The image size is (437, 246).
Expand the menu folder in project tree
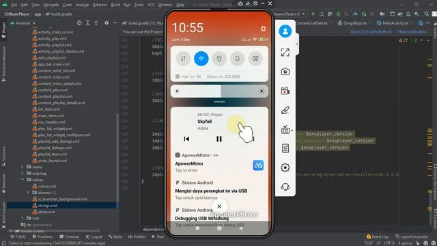[x=23, y=167]
